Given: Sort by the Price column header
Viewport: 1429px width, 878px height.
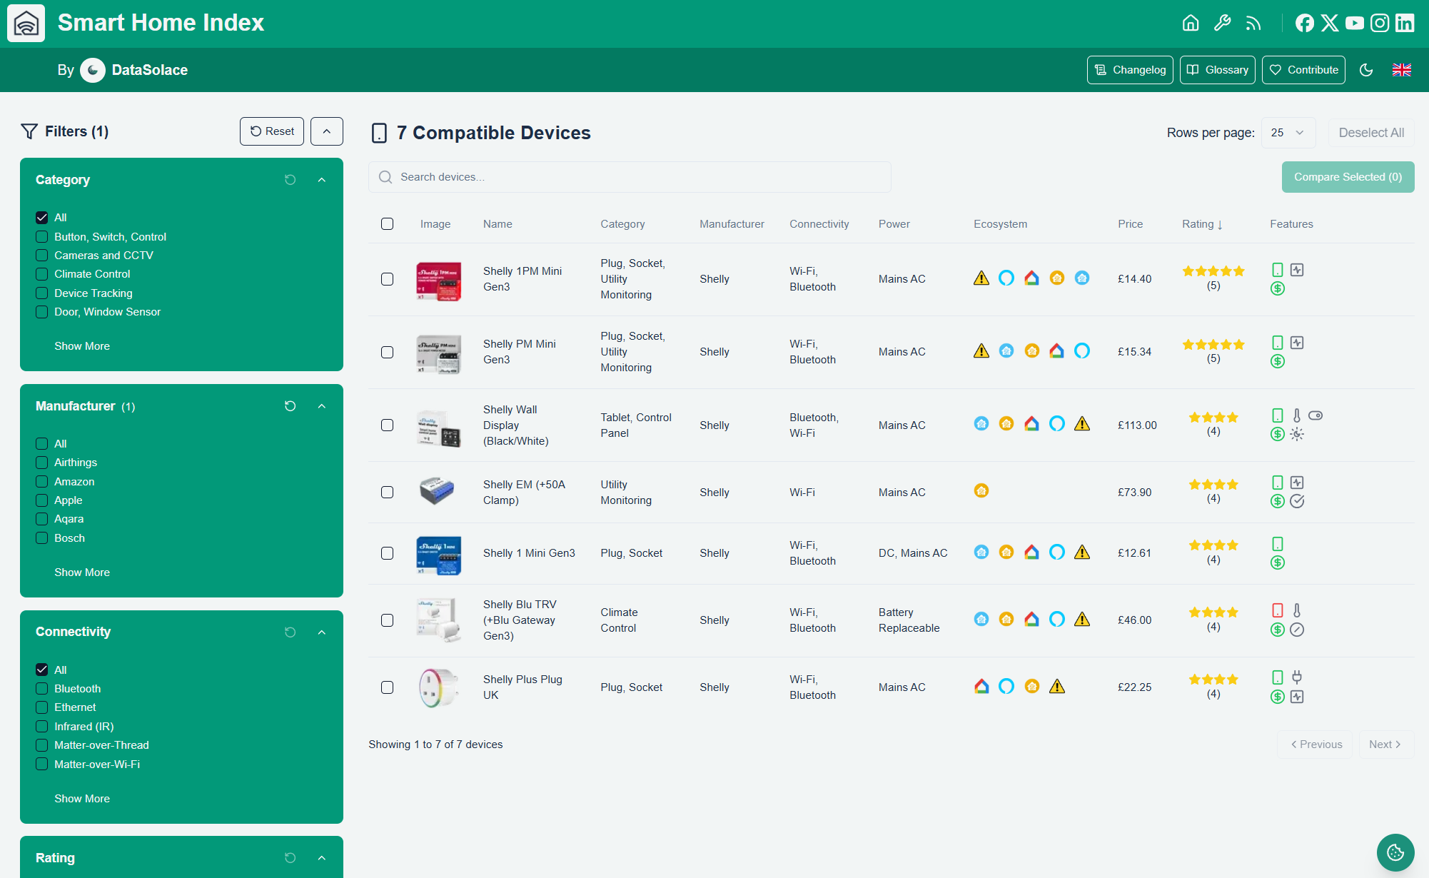Looking at the screenshot, I should coord(1130,224).
